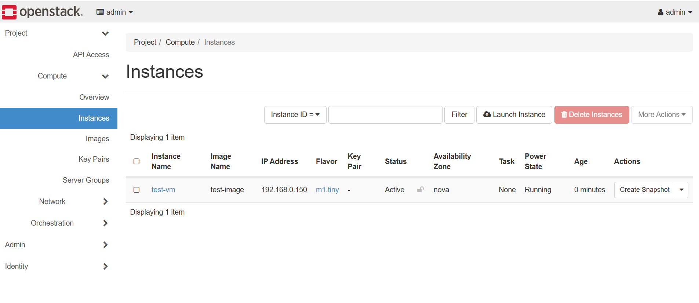
Task: Open the m1.tiny flavor link
Action: pos(327,190)
